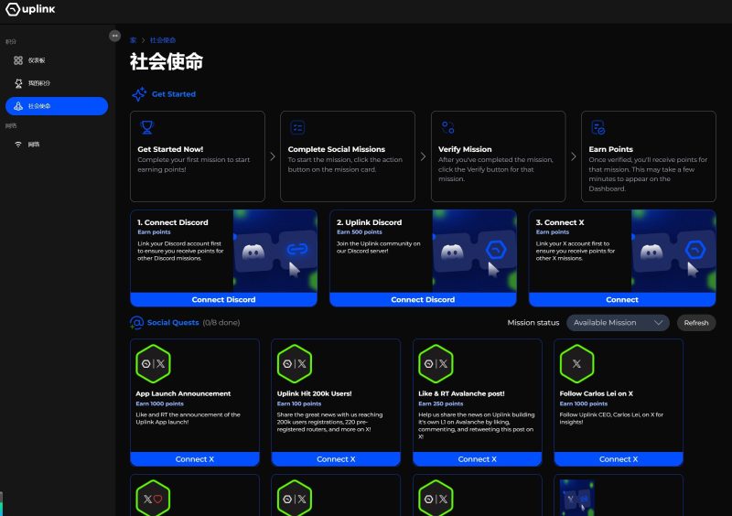Collapse the sidebar with round toggle button
Screen dimensions: 732x516
point(114,36)
